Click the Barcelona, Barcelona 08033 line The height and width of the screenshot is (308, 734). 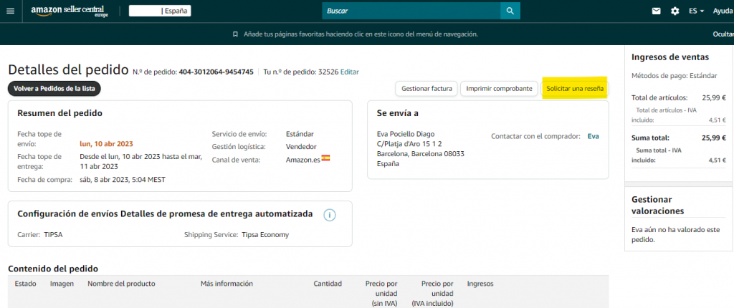(x=420, y=153)
